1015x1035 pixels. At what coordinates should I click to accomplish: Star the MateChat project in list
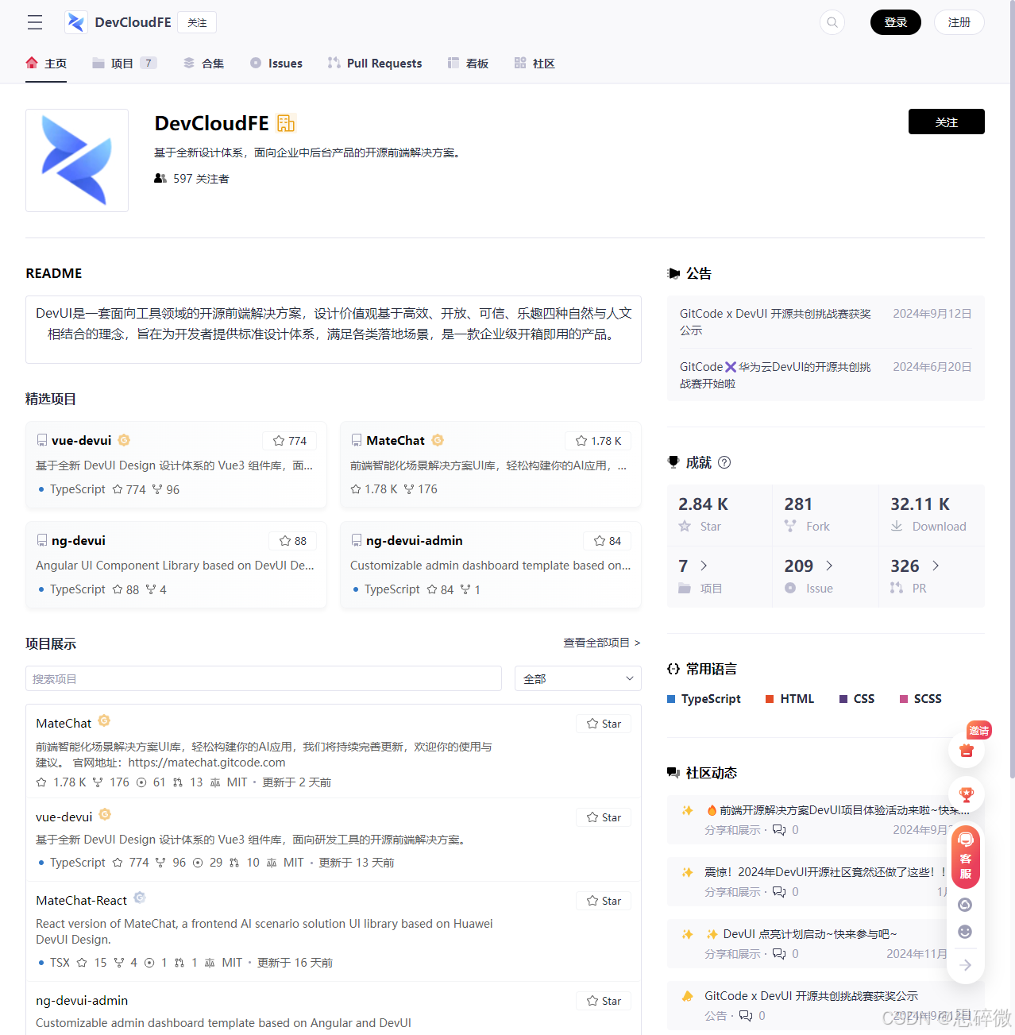click(604, 724)
